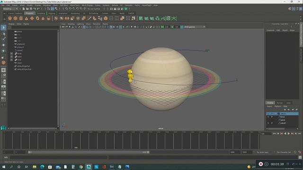Play the animation backwards
The image size is (303, 170).
285,134
